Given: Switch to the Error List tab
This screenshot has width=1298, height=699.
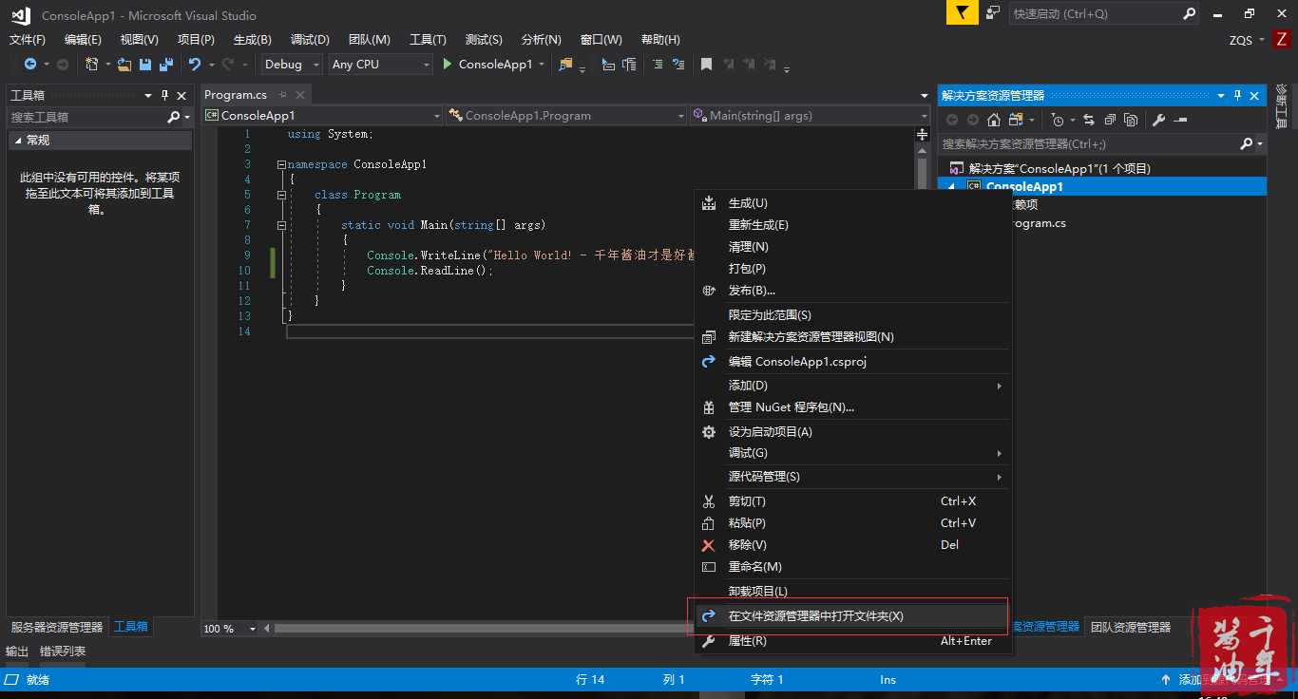Looking at the screenshot, I should tap(63, 652).
